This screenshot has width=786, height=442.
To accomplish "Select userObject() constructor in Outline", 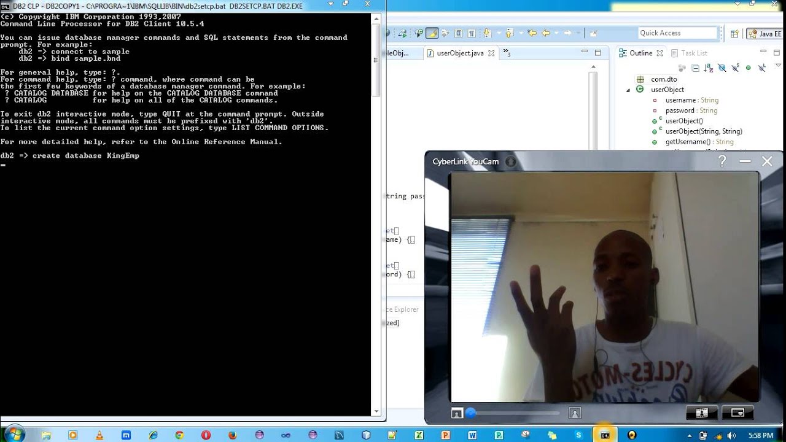I will coord(684,121).
